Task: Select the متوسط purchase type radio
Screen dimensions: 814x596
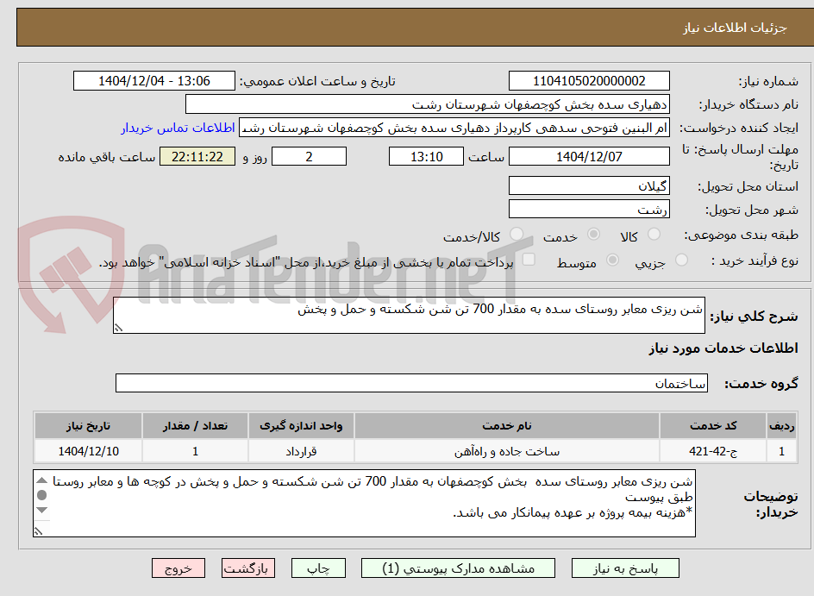Action: point(612,260)
